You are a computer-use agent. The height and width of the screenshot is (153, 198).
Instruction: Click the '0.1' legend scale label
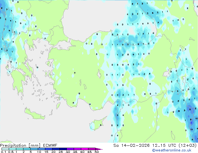(x=3, y=152)
